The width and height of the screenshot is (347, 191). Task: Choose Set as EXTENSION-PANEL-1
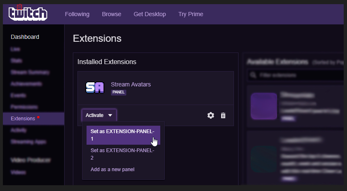tap(123, 135)
